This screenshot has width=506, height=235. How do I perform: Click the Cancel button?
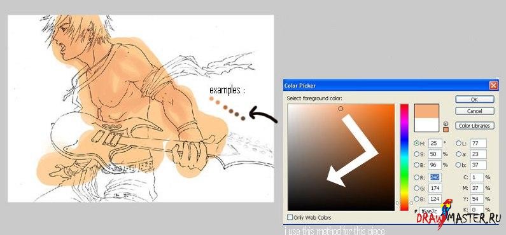click(475, 111)
